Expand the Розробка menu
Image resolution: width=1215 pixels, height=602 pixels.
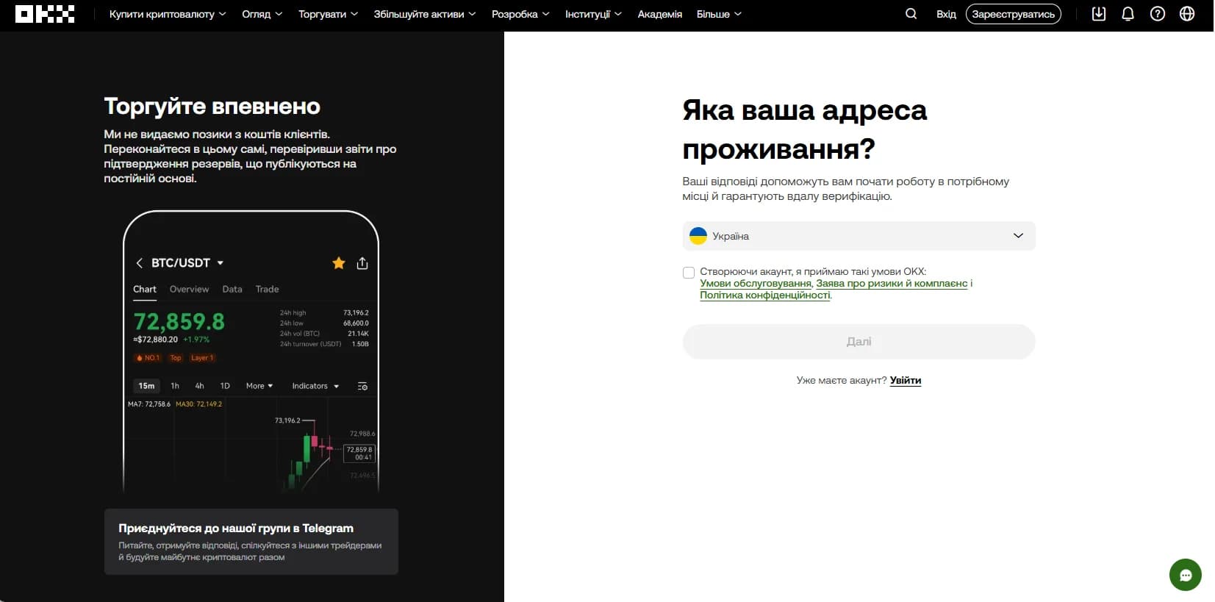[520, 14]
